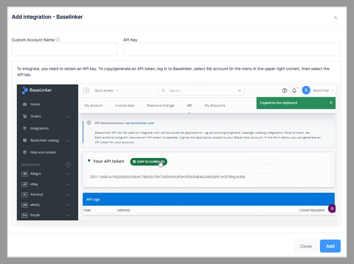The width and height of the screenshot is (354, 264).
Task: Click the search magnifier icon
Action: click(163, 91)
